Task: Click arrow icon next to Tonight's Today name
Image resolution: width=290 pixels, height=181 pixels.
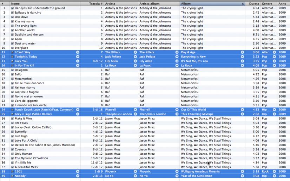Action: pos(78,57)
